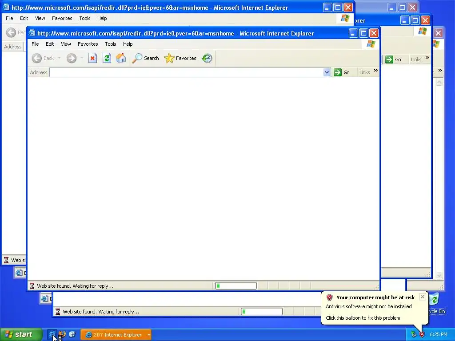Click Internet Explorer quick launch icon
Screen dimensions: 455x341
pos(52,334)
